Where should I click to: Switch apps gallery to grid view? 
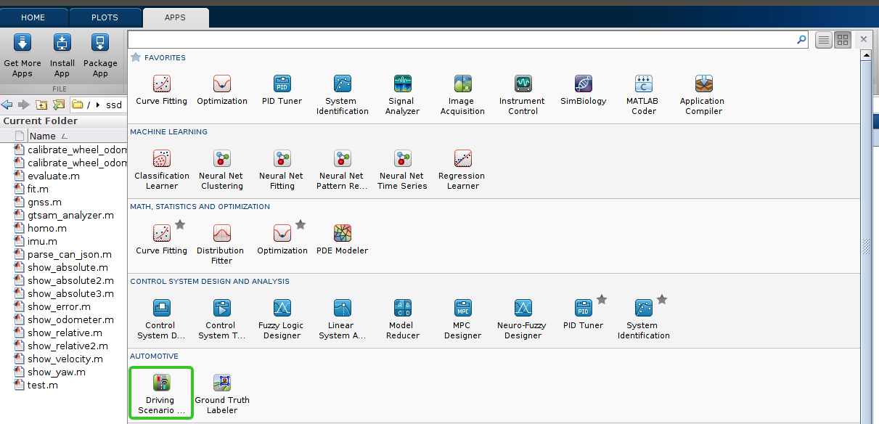pos(842,40)
